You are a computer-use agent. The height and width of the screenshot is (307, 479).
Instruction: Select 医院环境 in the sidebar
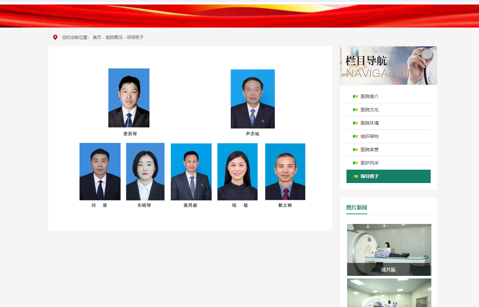pyautogui.click(x=389, y=123)
